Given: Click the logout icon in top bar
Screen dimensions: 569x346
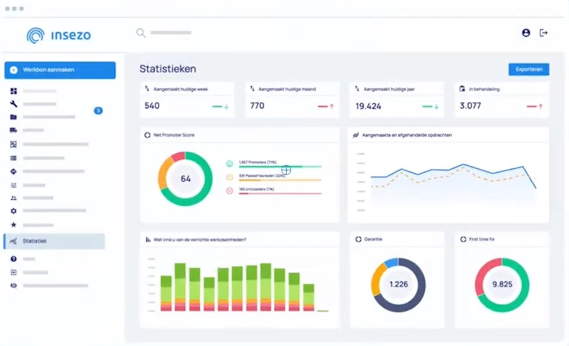Looking at the screenshot, I should (x=544, y=33).
